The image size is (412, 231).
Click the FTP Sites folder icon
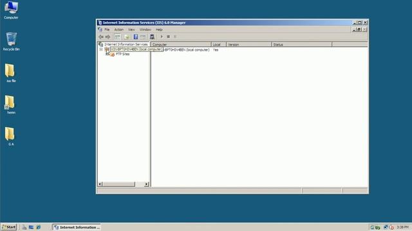[x=112, y=54]
